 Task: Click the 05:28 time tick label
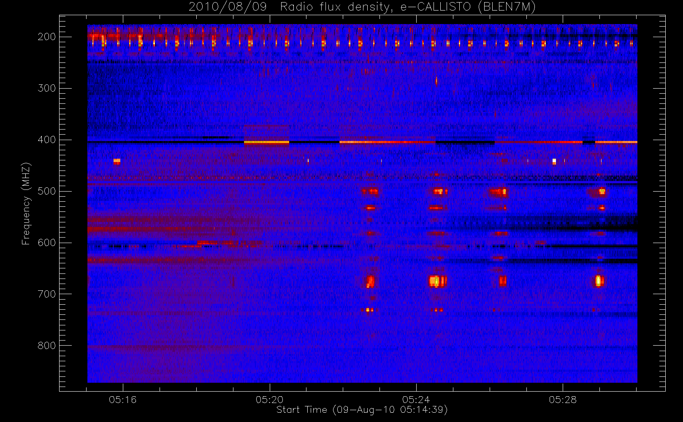click(563, 399)
